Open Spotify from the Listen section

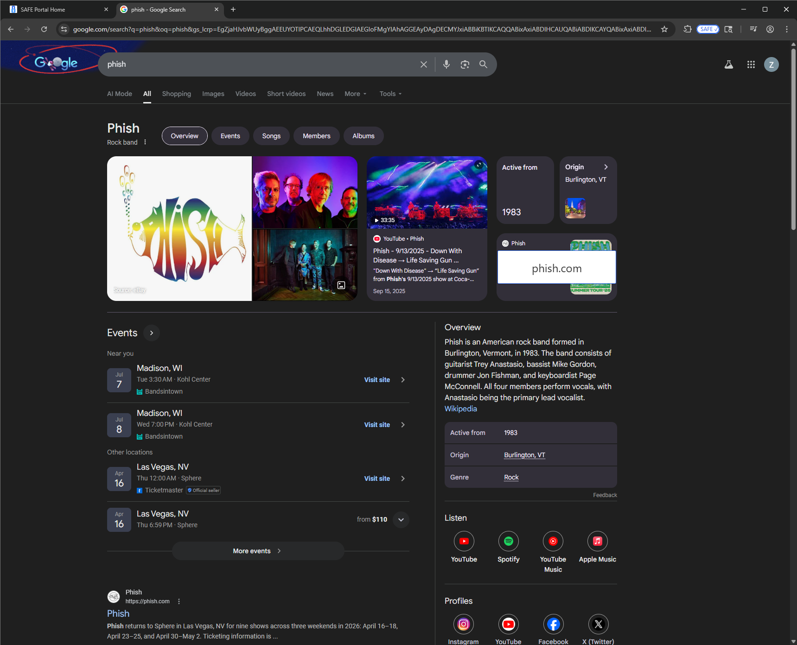click(x=508, y=541)
